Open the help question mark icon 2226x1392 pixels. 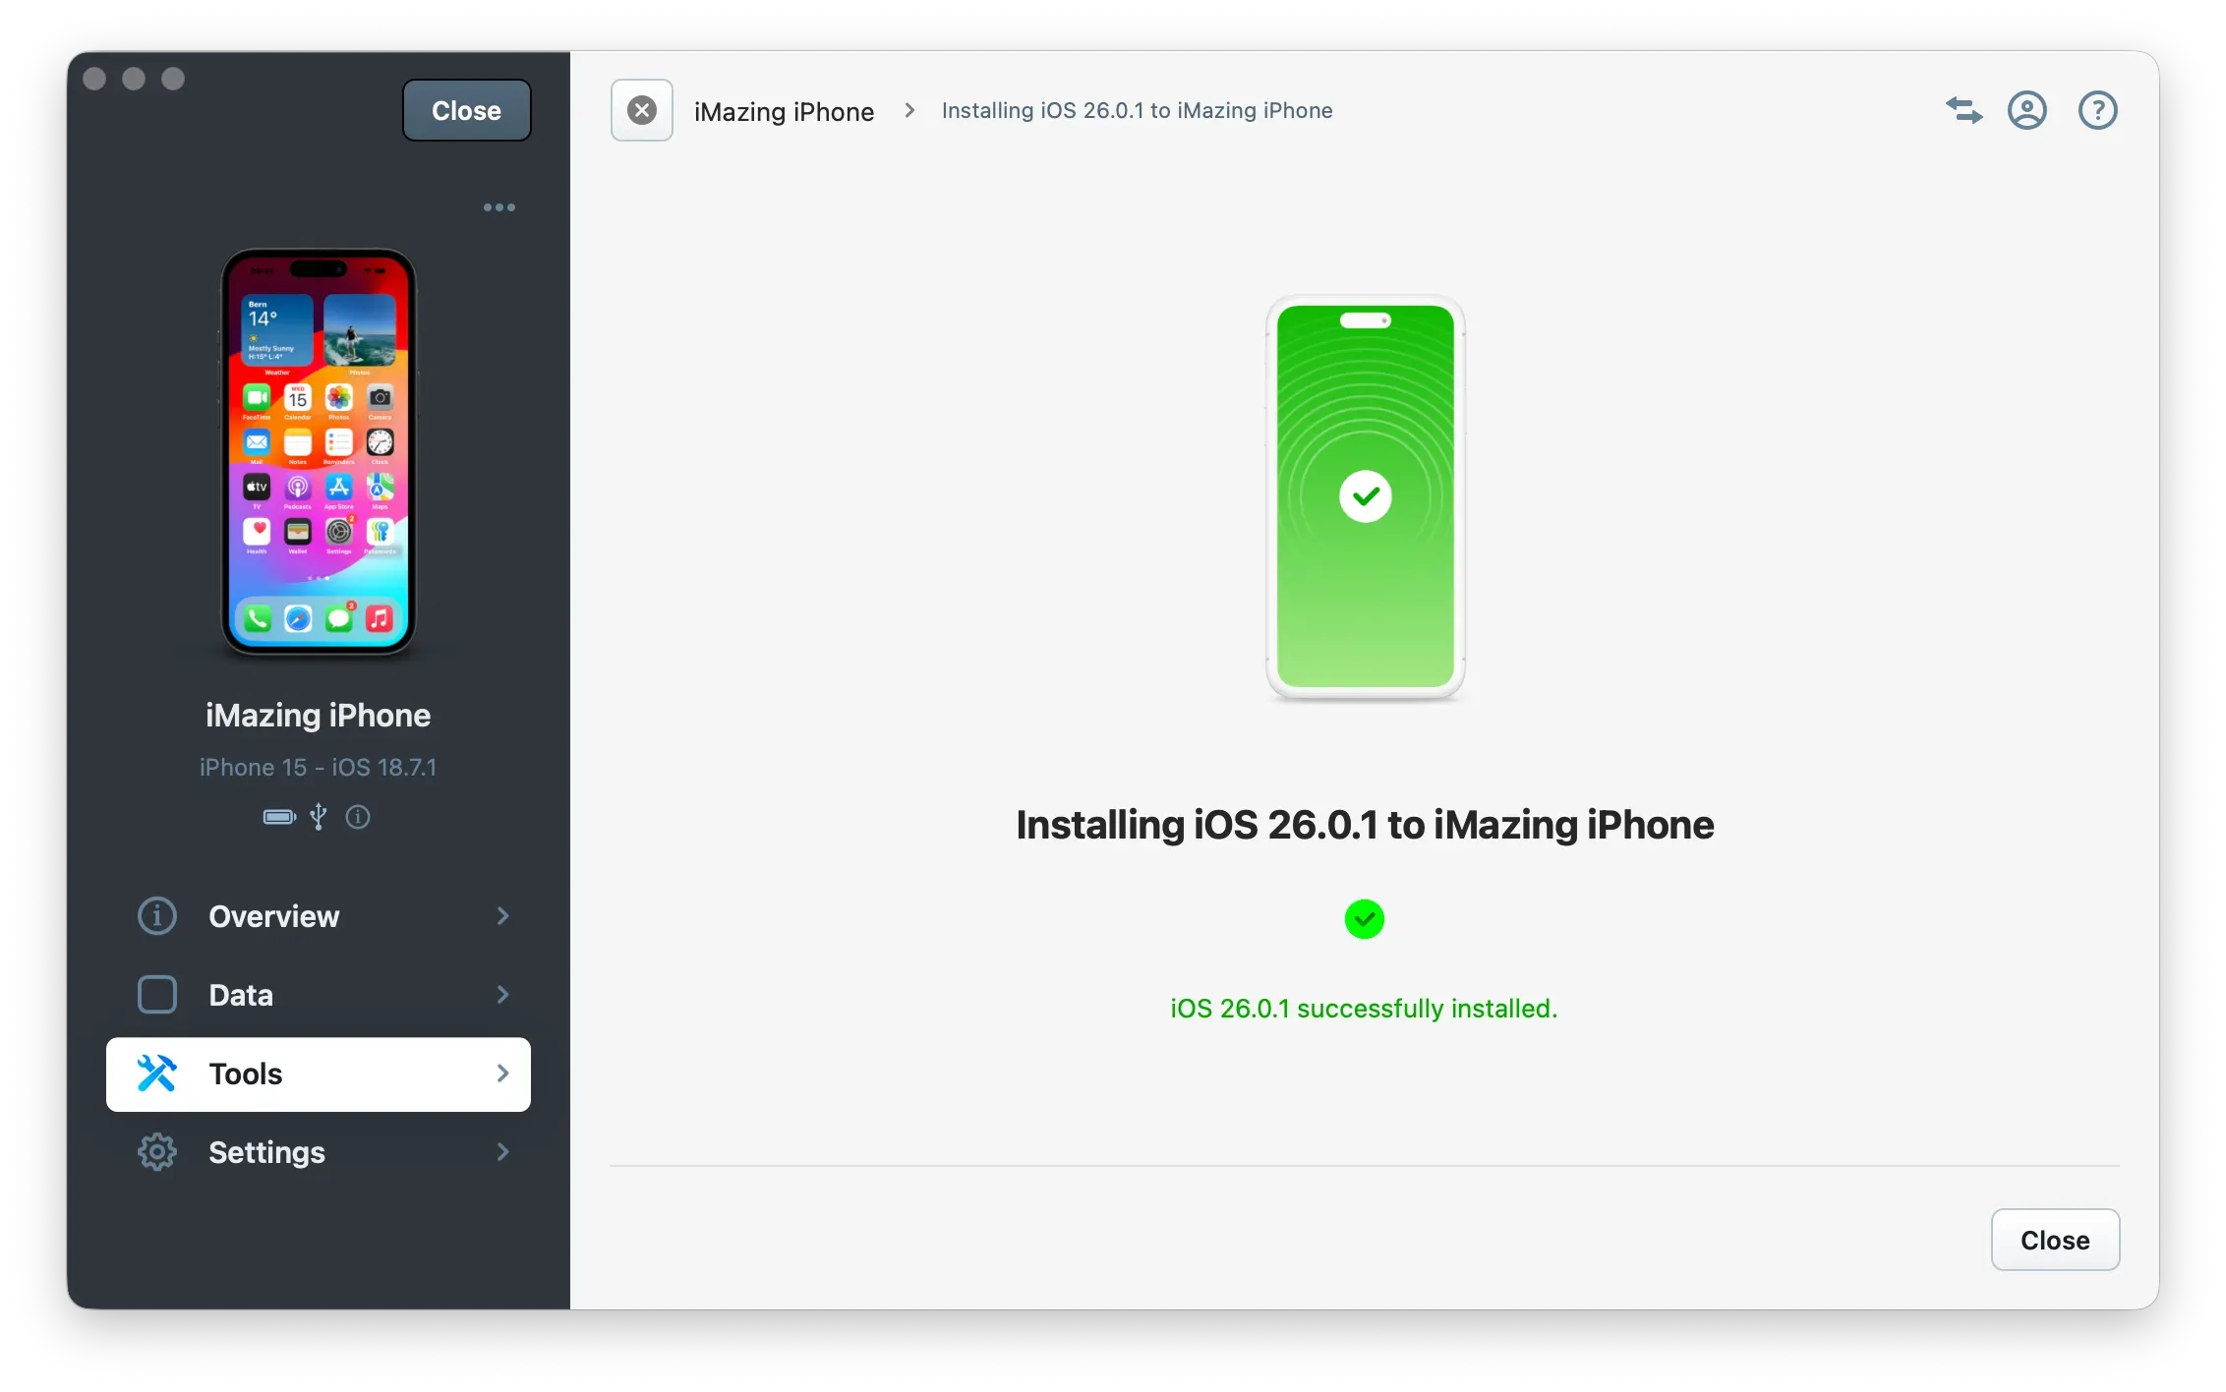click(2098, 110)
